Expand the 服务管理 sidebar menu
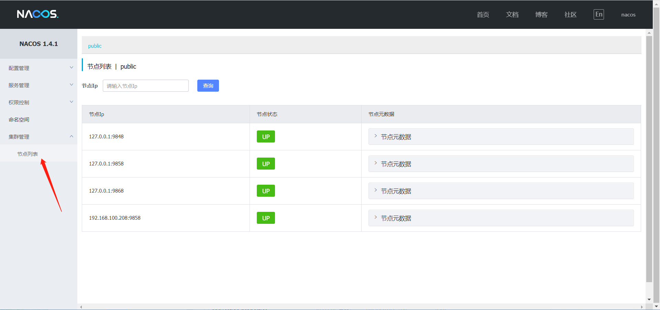The width and height of the screenshot is (660, 310). pos(38,85)
